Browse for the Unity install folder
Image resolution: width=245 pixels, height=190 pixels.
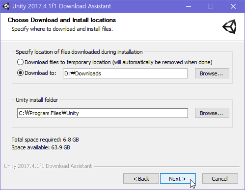[x=212, y=113]
